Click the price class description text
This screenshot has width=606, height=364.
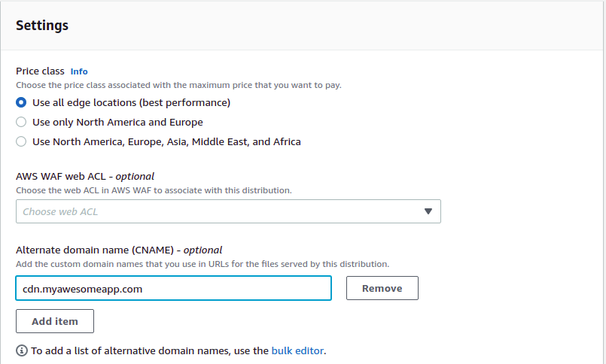(x=178, y=85)
